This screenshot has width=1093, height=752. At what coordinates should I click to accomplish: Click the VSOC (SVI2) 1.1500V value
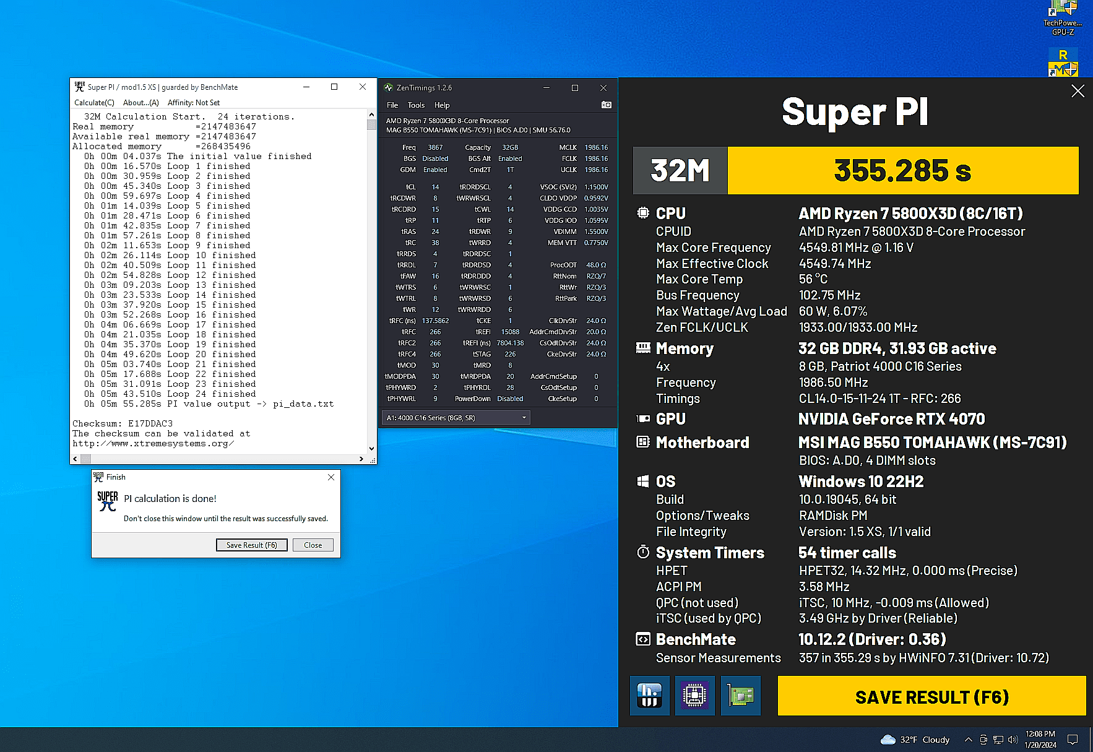[x=596, y=187]
